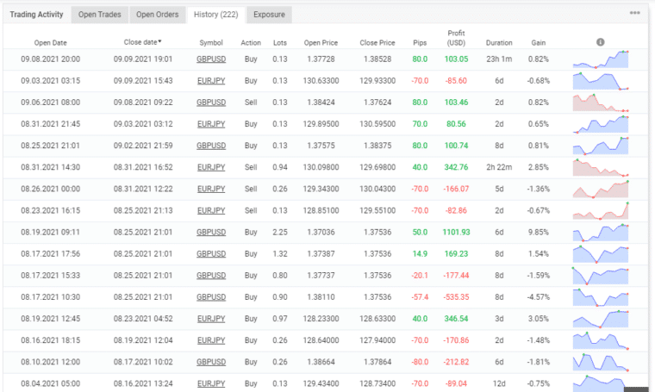This screenshot has height=392, width=655.
Task: Open the sparkline chart of the first GBPUSD trade
Action: pos(601,59)
